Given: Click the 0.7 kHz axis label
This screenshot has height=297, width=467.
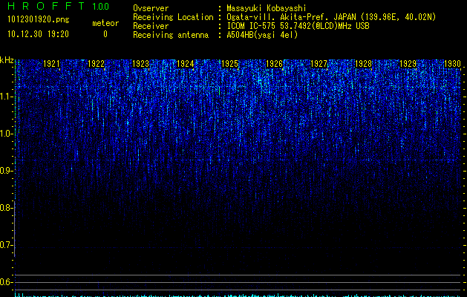Looking at the screenshot, I should 6,245.
